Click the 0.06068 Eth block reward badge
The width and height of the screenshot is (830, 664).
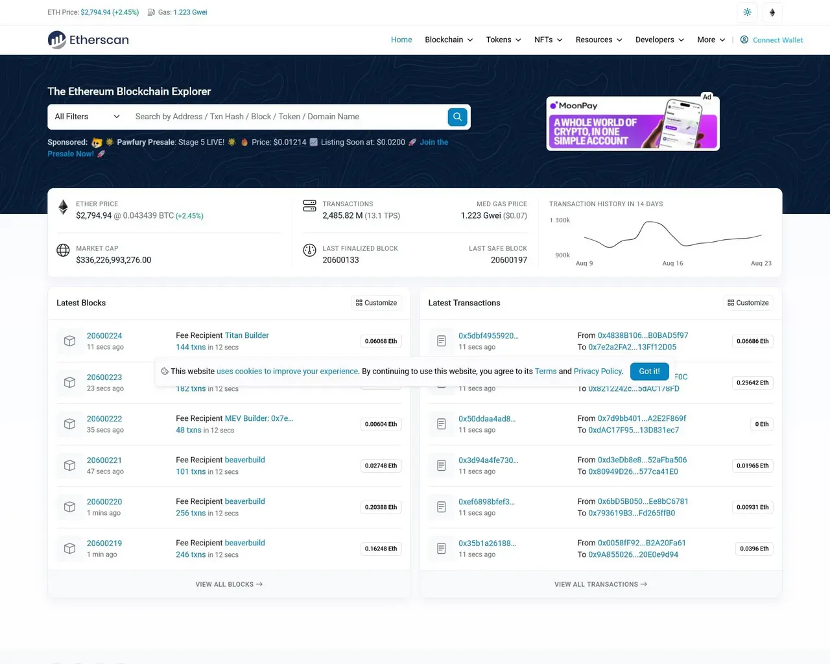pos(381,341)
